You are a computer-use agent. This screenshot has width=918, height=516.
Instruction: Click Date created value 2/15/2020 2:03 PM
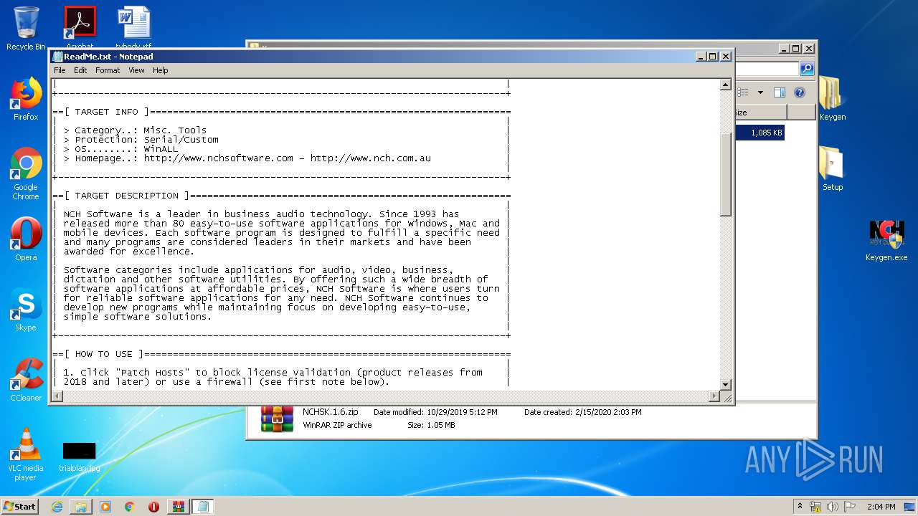[608, 412]
